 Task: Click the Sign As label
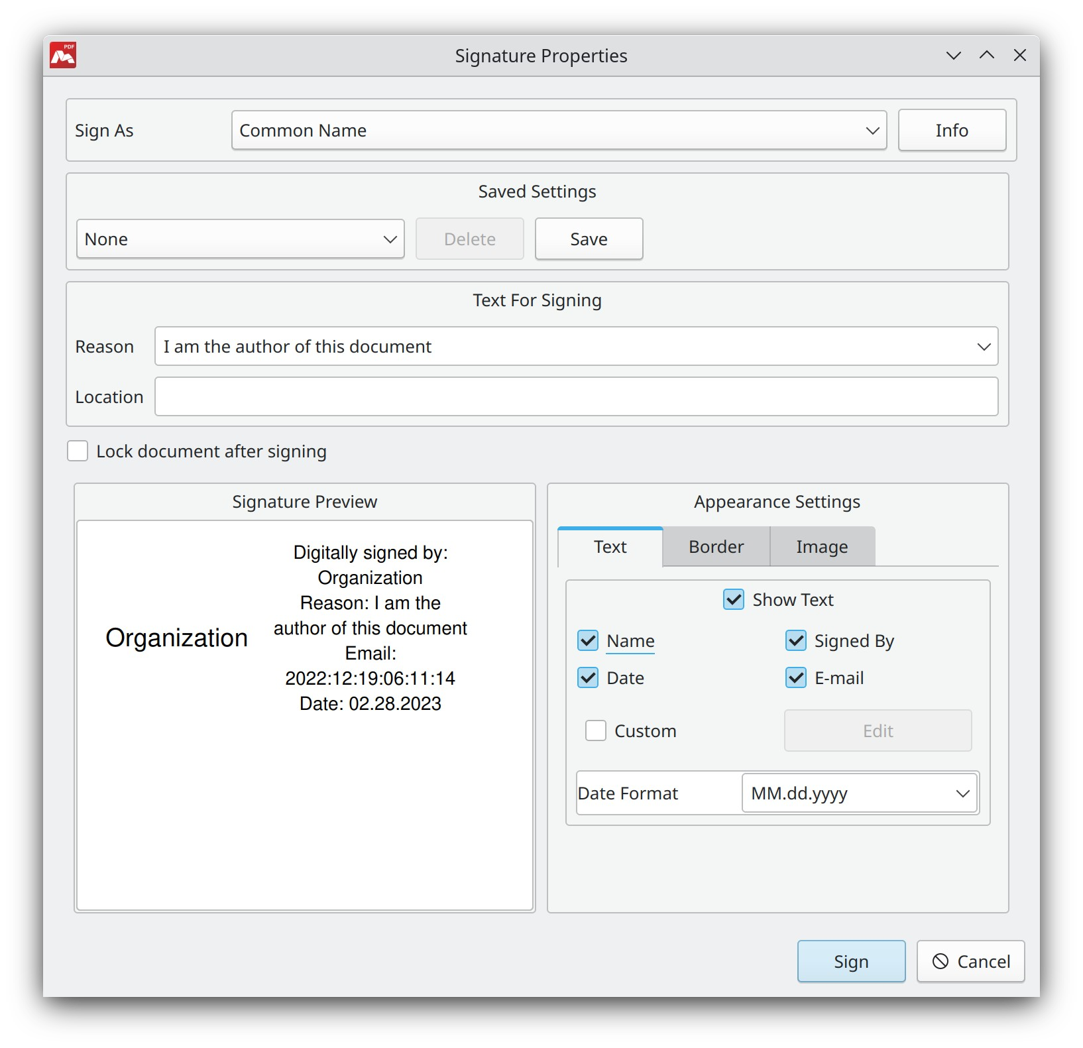click(104, 131)
